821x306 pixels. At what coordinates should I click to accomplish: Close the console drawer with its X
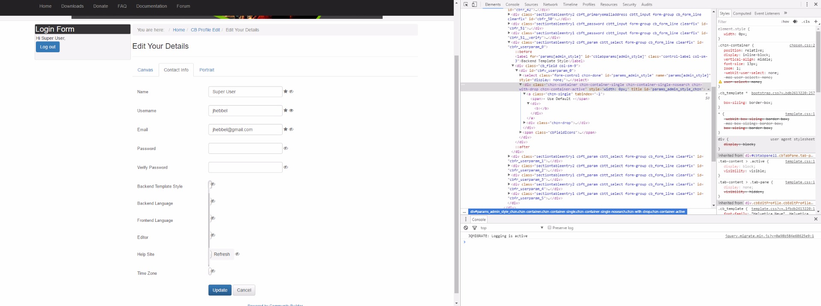click(x=815, y=219)
